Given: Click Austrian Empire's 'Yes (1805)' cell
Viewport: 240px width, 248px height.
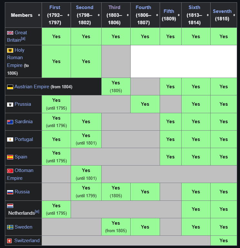Looking at the screenshot, I should click(x=116, y=87).
